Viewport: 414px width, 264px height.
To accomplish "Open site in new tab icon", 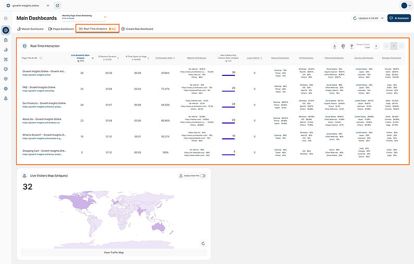I will [x=57, y=5].
